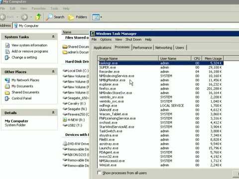Select Recorder.exe process row
Image resolution: width=239 pixels, height=179 pixels.
pyautogui.click(x=160, y=72)
